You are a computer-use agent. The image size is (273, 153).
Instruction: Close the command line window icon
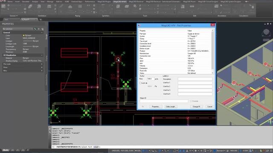pyautogui.click(x=49, y=129)
